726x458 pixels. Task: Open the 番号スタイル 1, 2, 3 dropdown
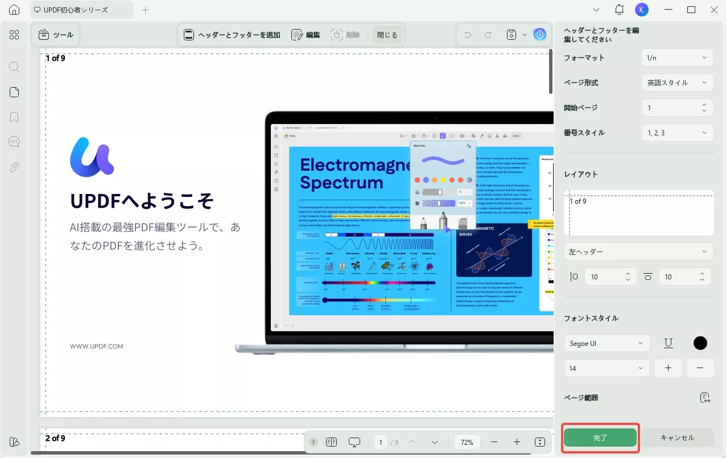(677, 133)
